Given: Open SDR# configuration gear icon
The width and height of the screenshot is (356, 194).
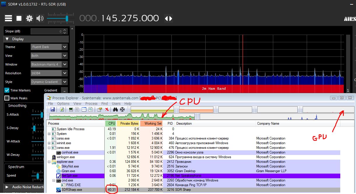Looking at the screenshot, I should click(29, 18).
